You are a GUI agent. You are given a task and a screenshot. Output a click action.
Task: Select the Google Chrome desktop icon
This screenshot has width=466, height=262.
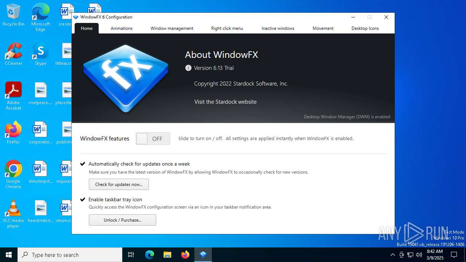[x=13, y=175]
